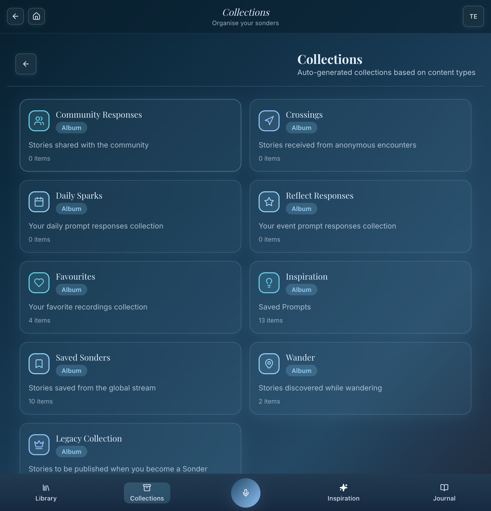
Task: Open the Saved Sonders collection card
Action: (130, 378)
